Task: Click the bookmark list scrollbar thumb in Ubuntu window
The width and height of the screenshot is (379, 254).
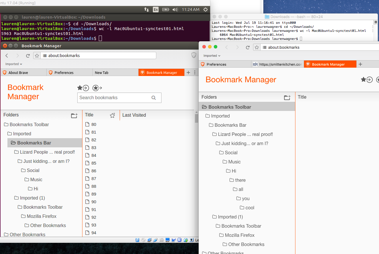Action: pyautogui.click(x=196, y=118)
